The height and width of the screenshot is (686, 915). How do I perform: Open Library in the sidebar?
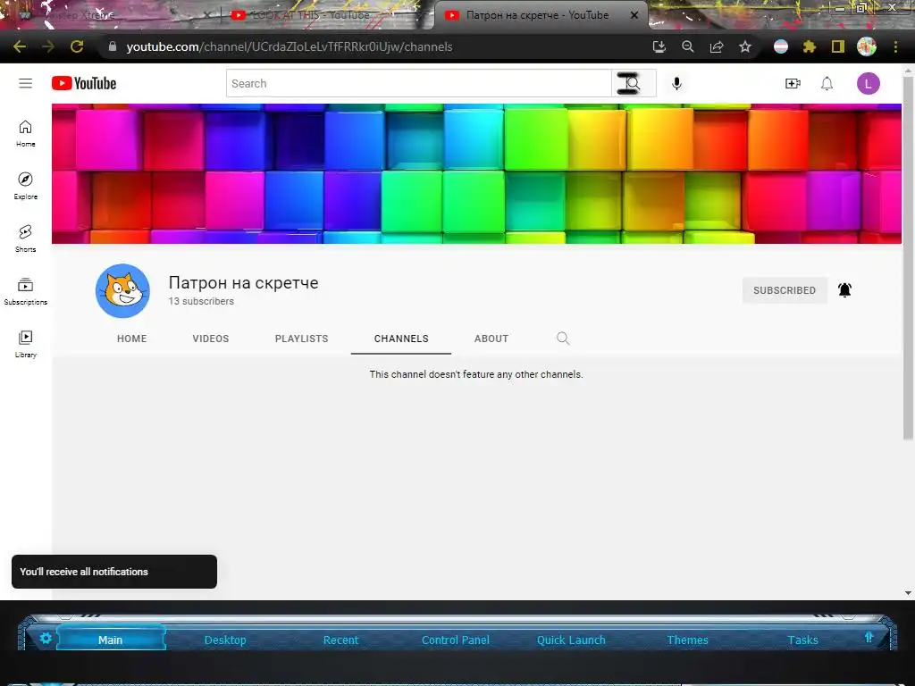click(x=25, y=344)
